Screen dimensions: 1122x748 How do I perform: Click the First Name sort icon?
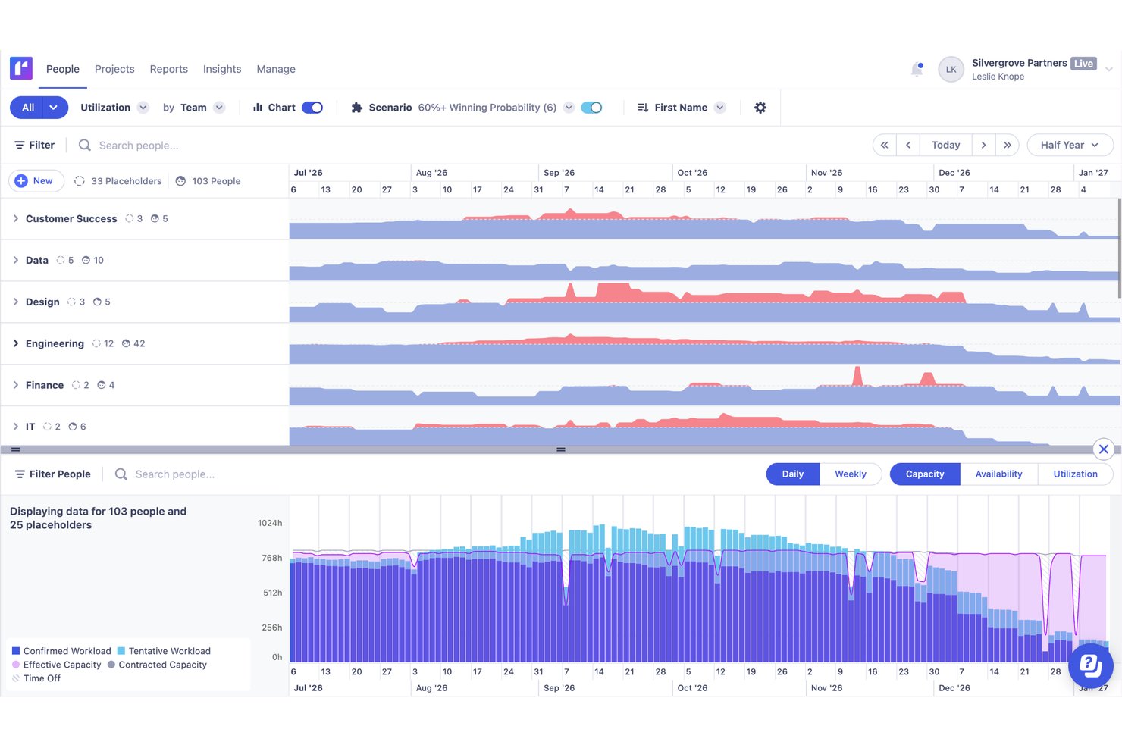(x=643, y=108)
